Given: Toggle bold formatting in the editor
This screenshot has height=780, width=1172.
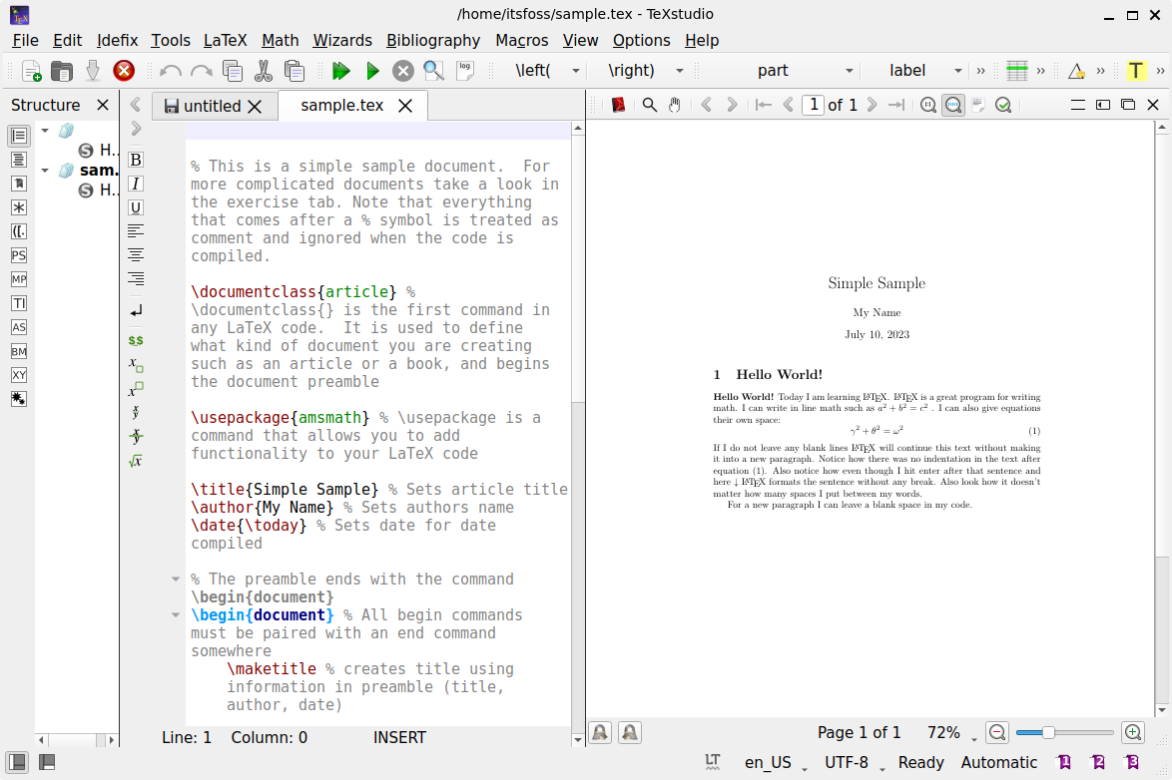Looking at the screenshot, I should (135, 160).
